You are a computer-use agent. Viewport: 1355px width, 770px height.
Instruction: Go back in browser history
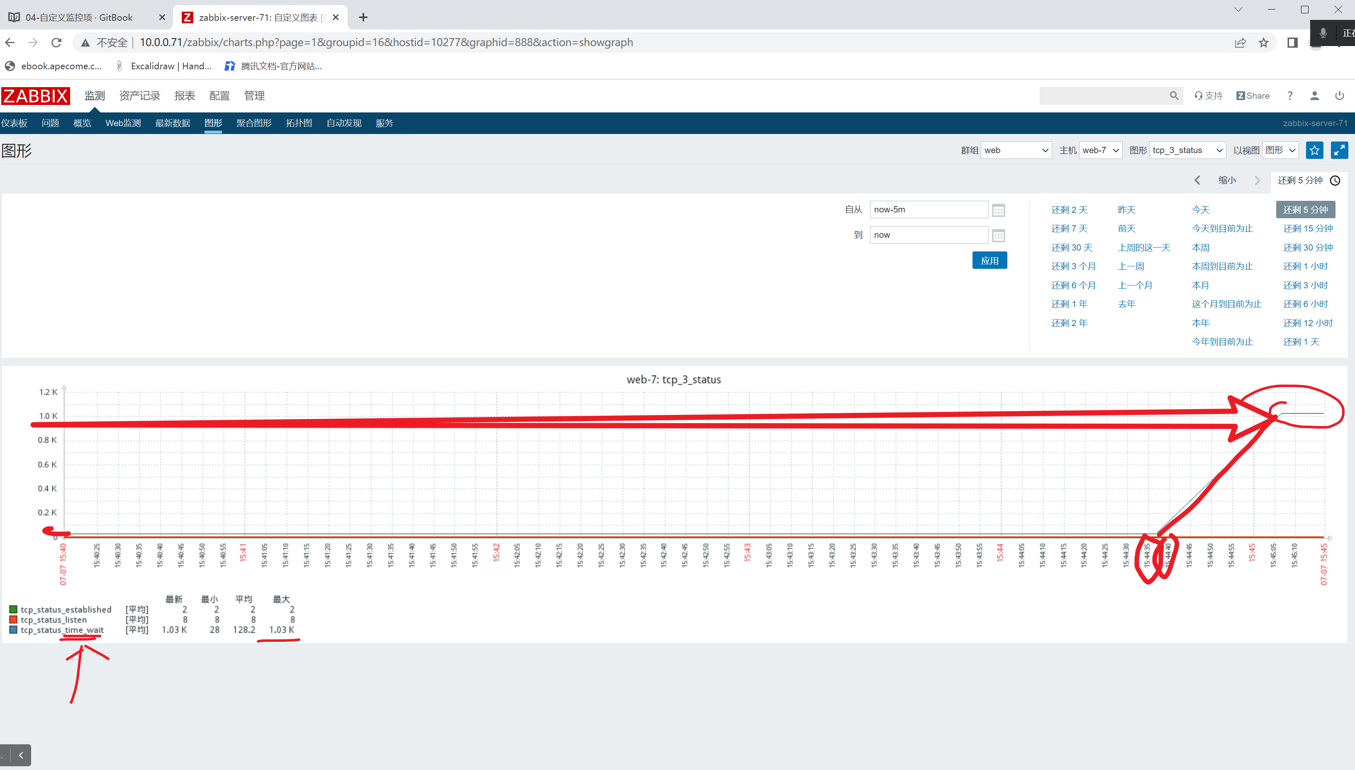(x=10, y=42)
